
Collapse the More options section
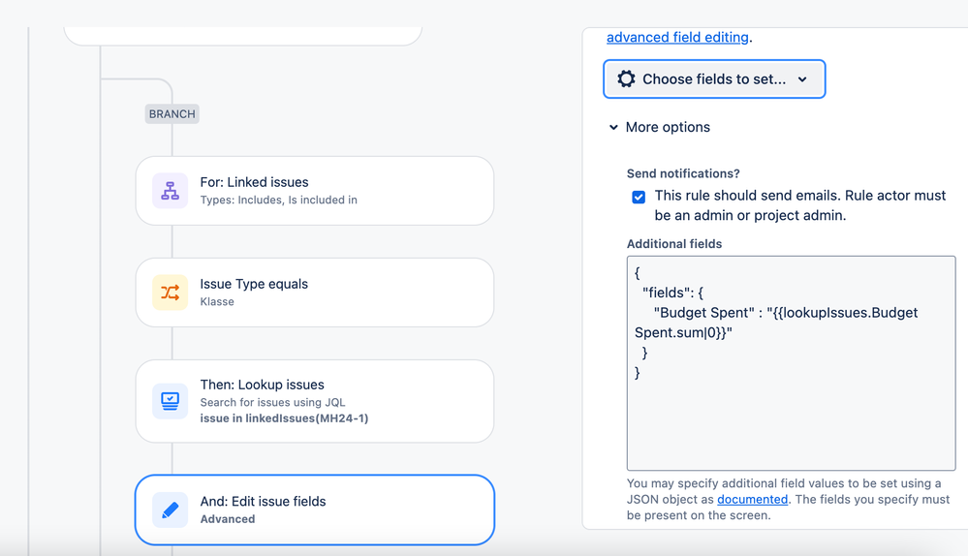659,127
